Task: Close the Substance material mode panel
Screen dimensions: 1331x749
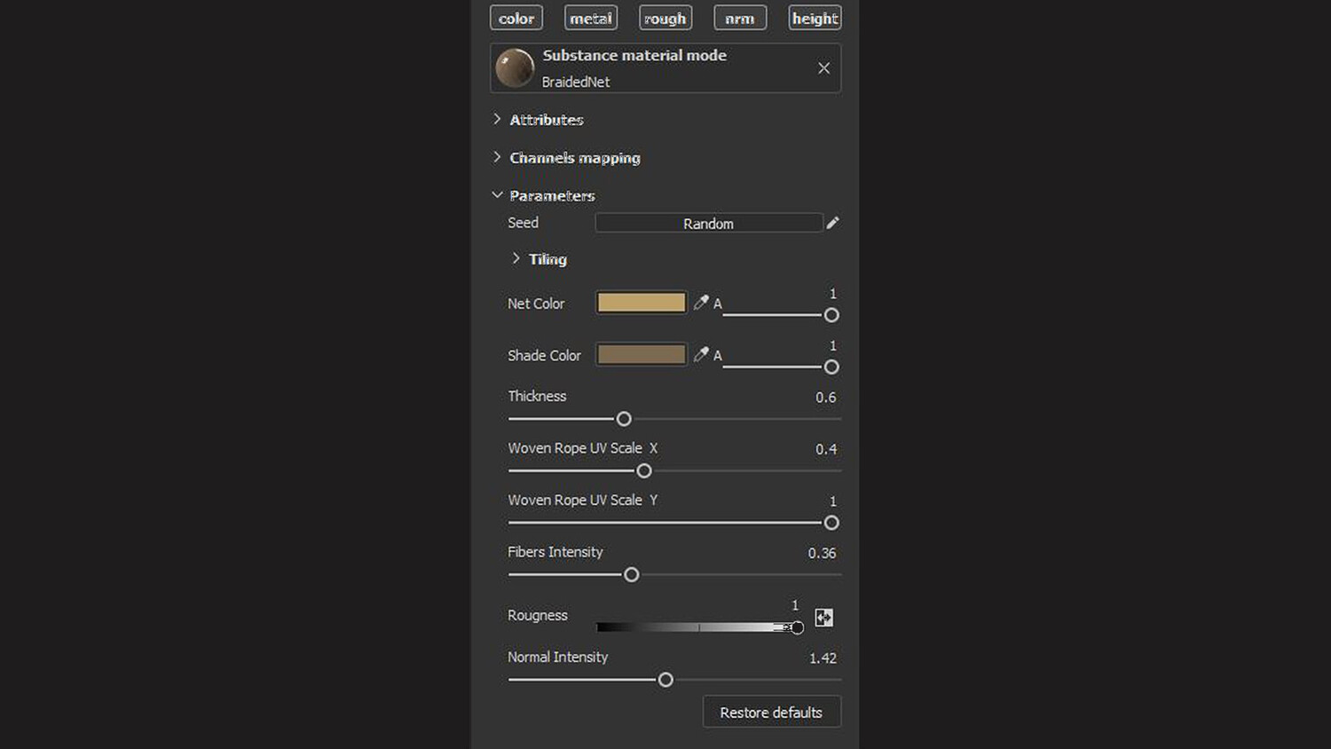Action: tap(823, 68)
